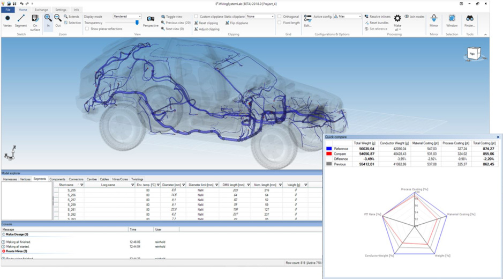
Task: Click the Reset clipping button
Action: (x=207, y=23)
